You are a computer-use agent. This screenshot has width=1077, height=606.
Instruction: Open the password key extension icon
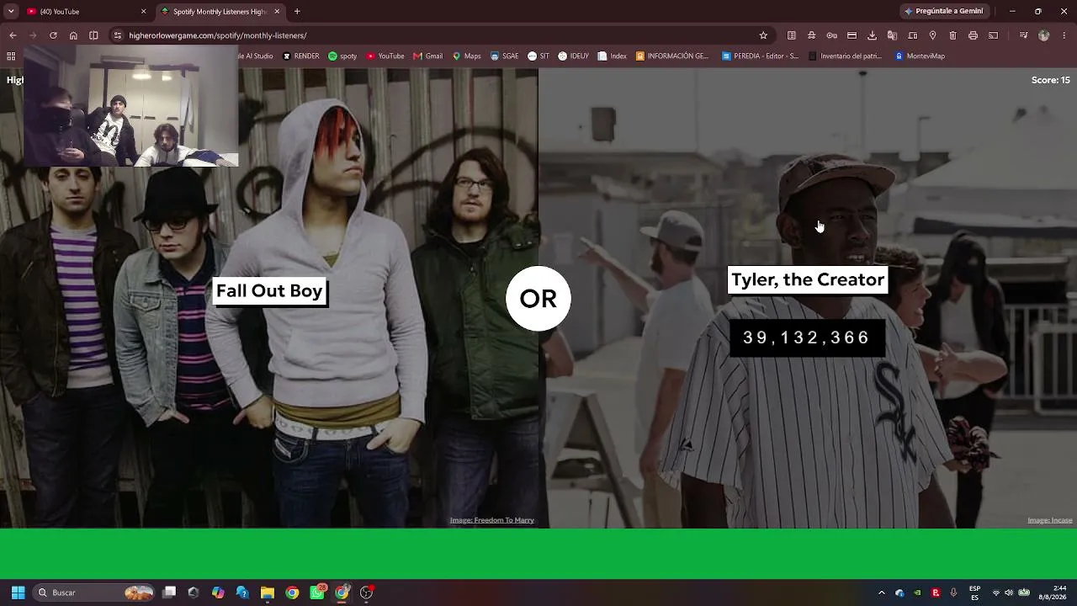[x=831, y=35]
